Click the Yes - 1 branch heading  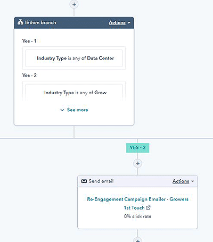pyautogui.click(x=29, y=41)
